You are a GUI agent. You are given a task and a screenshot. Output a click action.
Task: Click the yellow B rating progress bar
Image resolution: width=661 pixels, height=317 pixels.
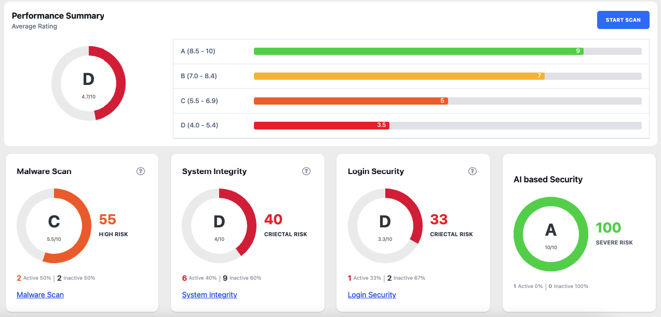pos(399,76)
